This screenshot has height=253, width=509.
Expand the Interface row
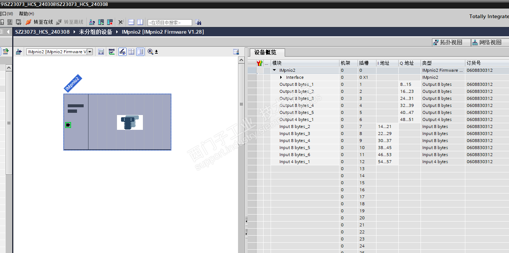tap(281, 77)
